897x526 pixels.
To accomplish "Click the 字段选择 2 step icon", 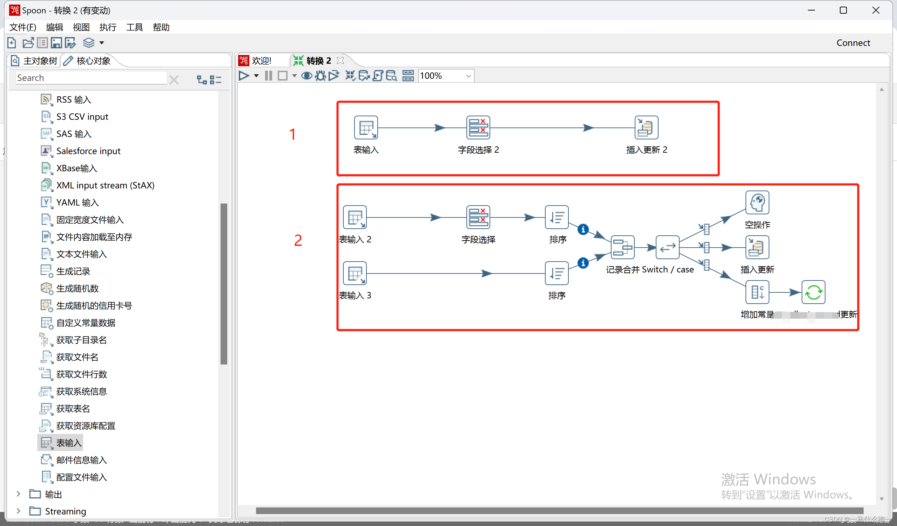I will [478, 127].
